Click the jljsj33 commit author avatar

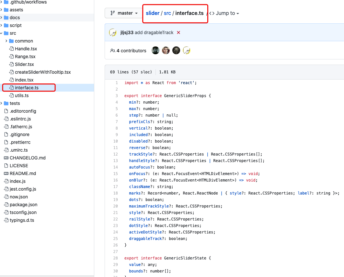point(113,32)
